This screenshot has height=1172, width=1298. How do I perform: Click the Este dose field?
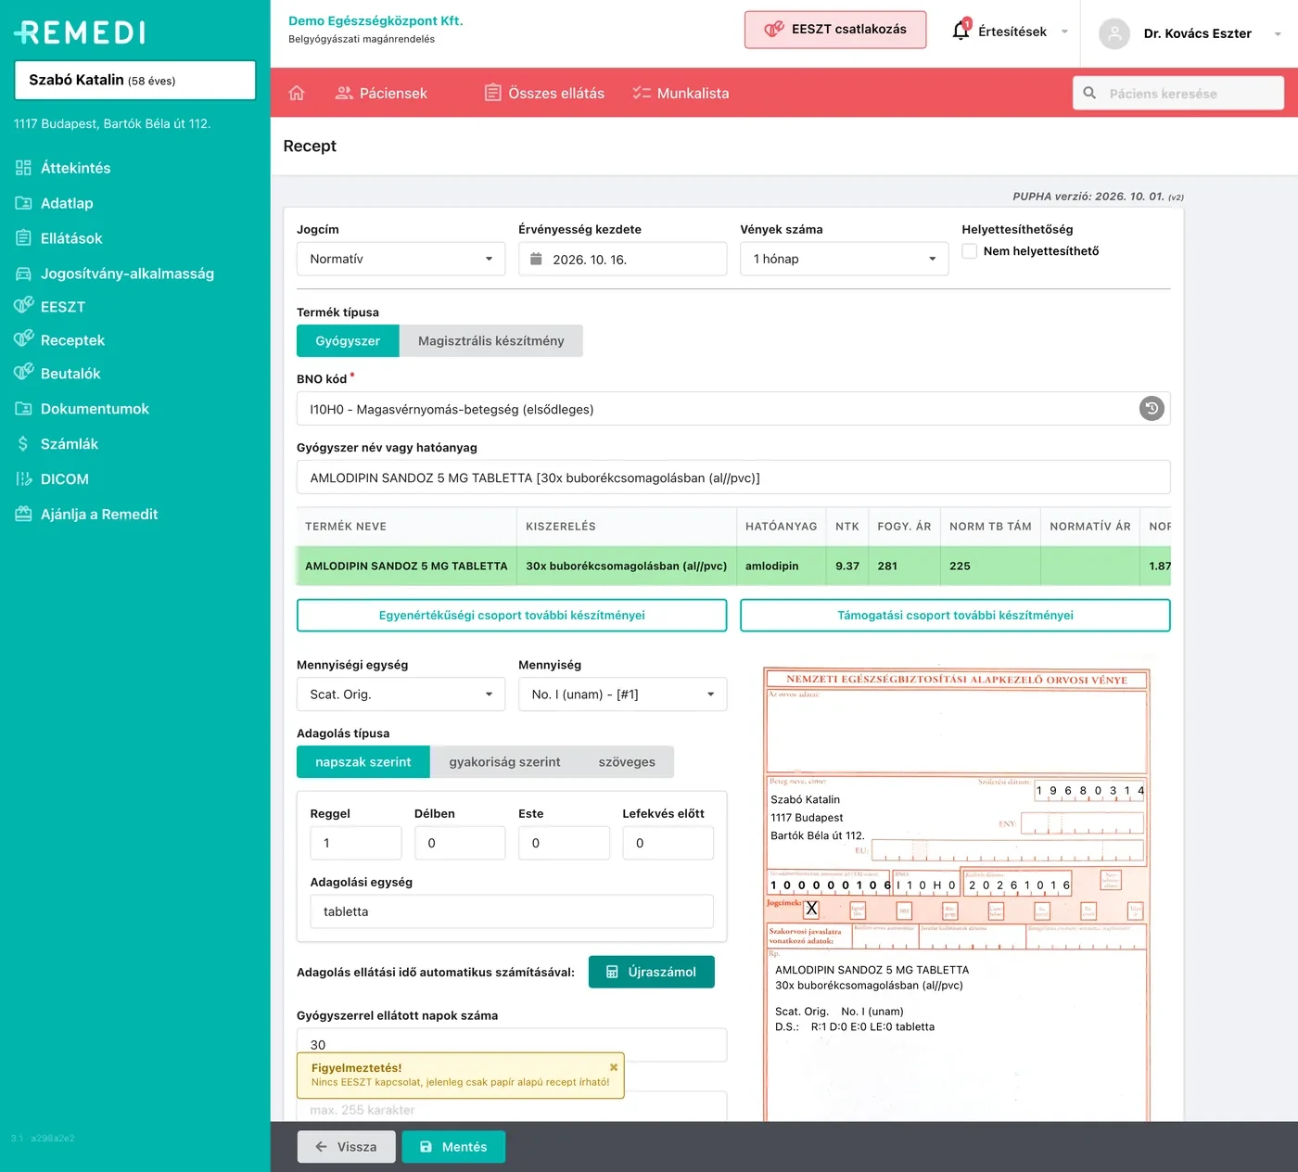click(564, 843)
